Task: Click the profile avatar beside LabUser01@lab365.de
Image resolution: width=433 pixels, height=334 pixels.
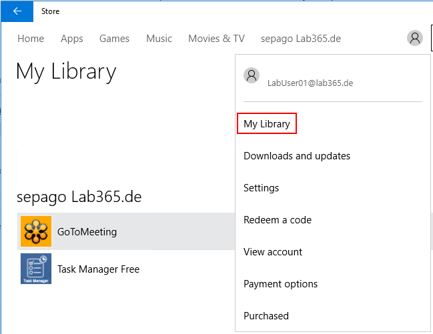Action: tap(252, 75)
